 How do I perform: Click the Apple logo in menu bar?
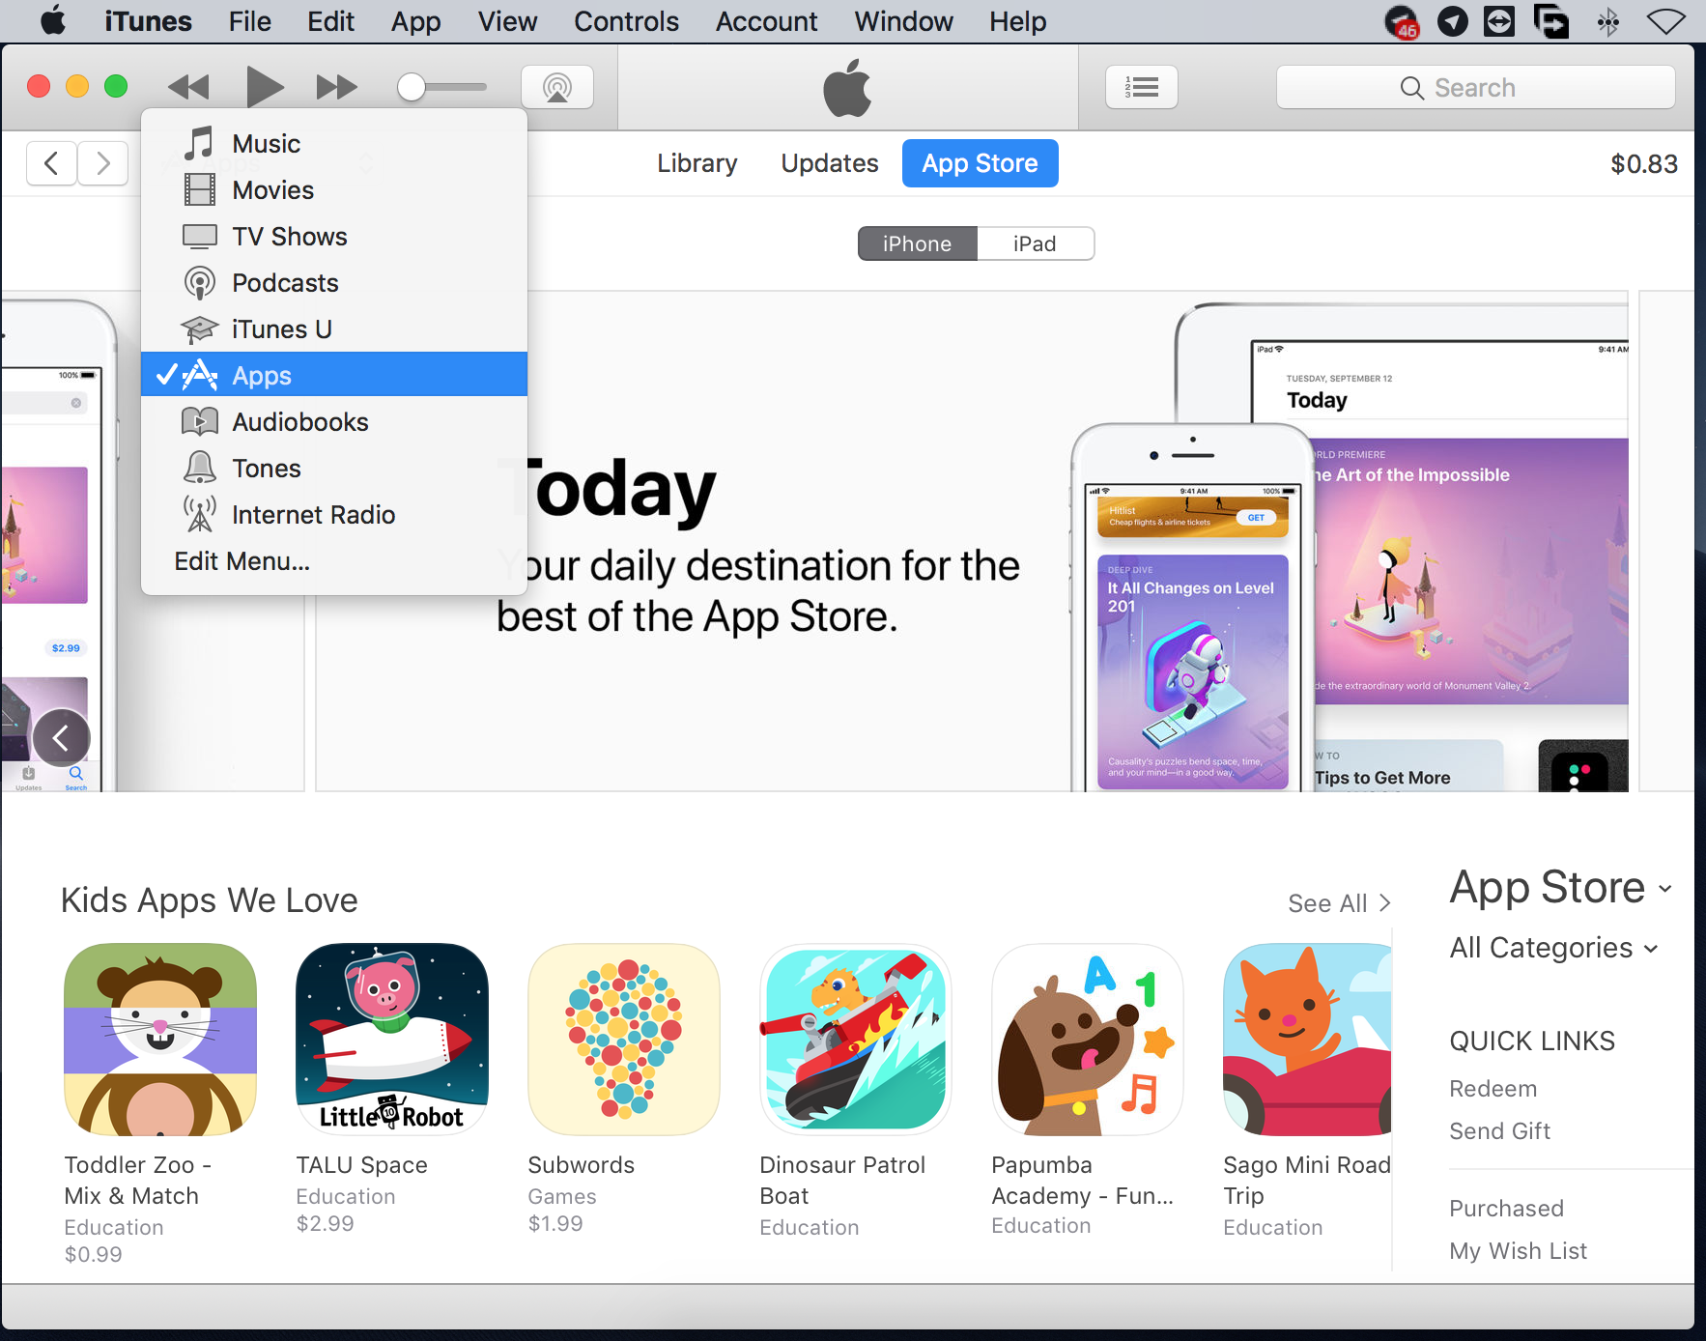[53, 20]
